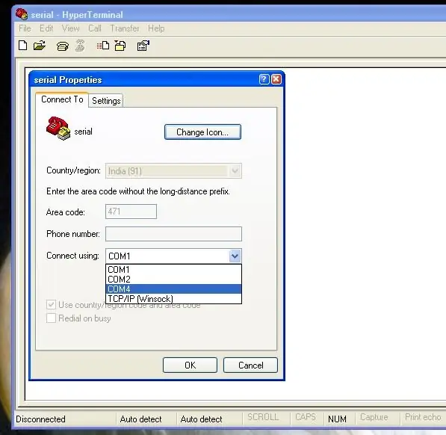Image resolution: width=446 pixels, height=435 pixels.
Task: Open the Edit menu
Action: [x=46, y=28]
